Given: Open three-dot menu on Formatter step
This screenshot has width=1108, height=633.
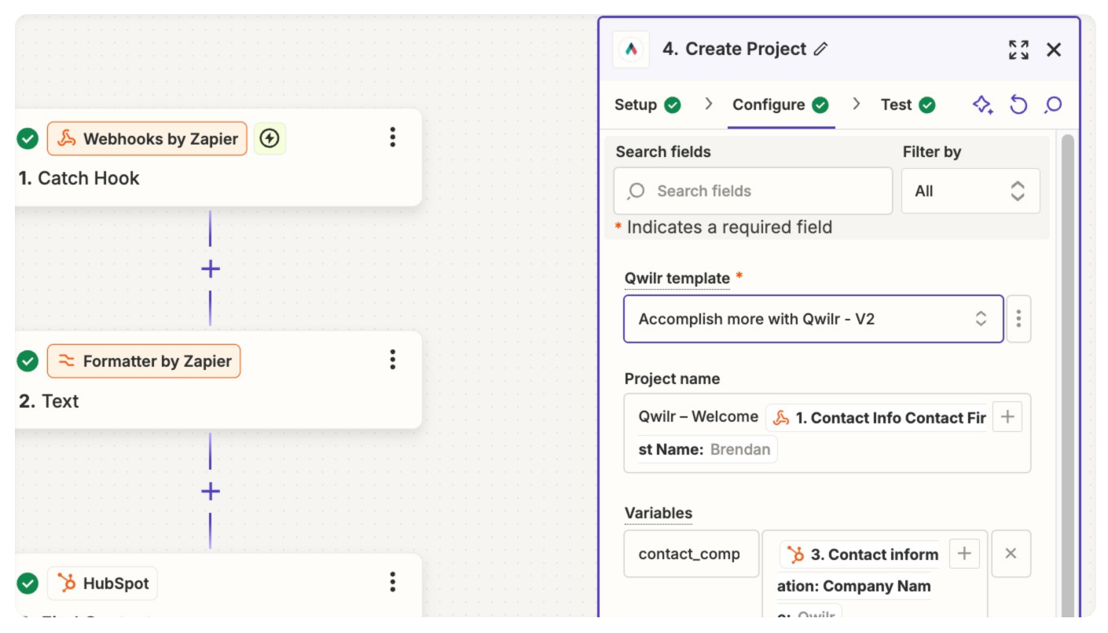Looking at the screenshot, I should (393, 360).
